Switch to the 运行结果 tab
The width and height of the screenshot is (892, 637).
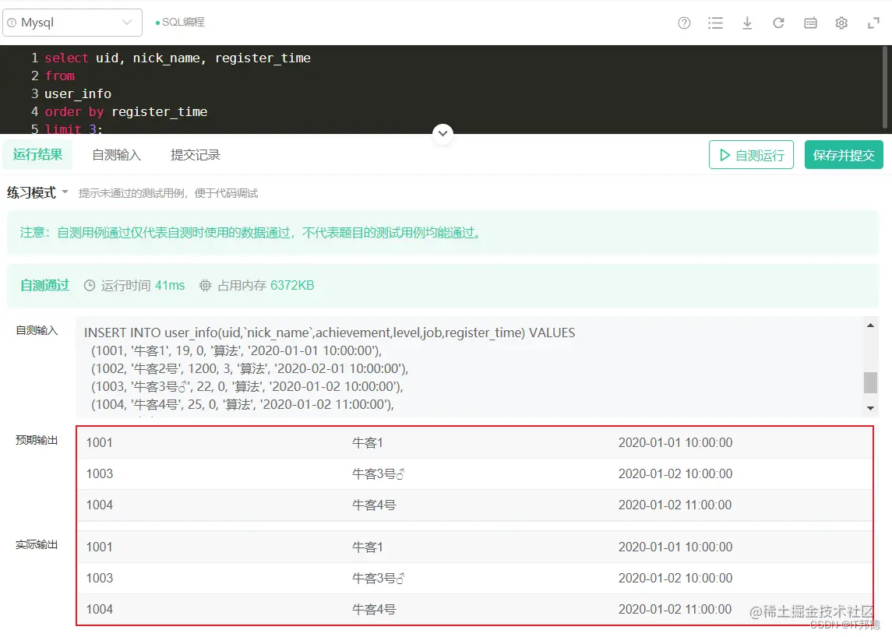[x=37, y=155]
